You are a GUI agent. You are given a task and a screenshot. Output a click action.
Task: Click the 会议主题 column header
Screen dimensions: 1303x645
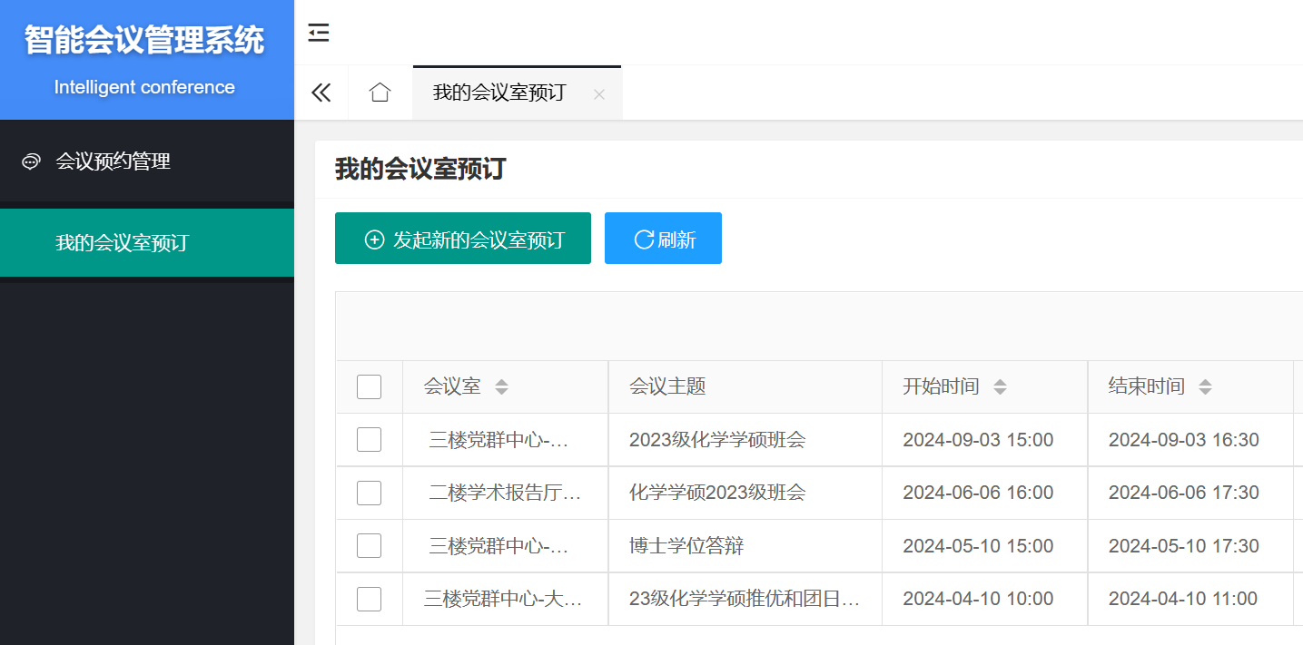[667, 386]
